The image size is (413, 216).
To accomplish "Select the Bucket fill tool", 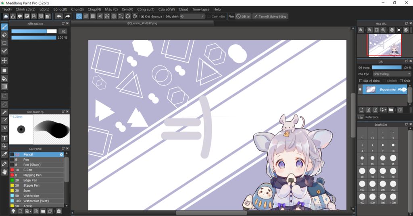I will (4, 79).
